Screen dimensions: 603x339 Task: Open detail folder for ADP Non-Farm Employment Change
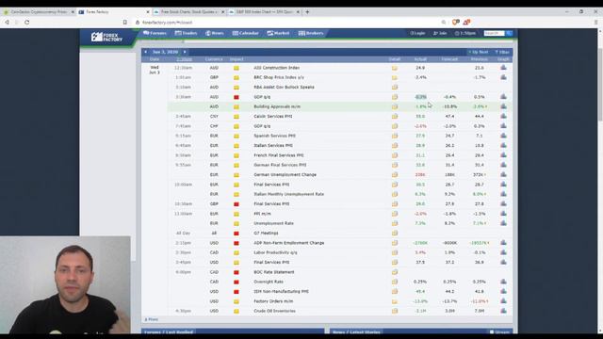coord(395,243)
